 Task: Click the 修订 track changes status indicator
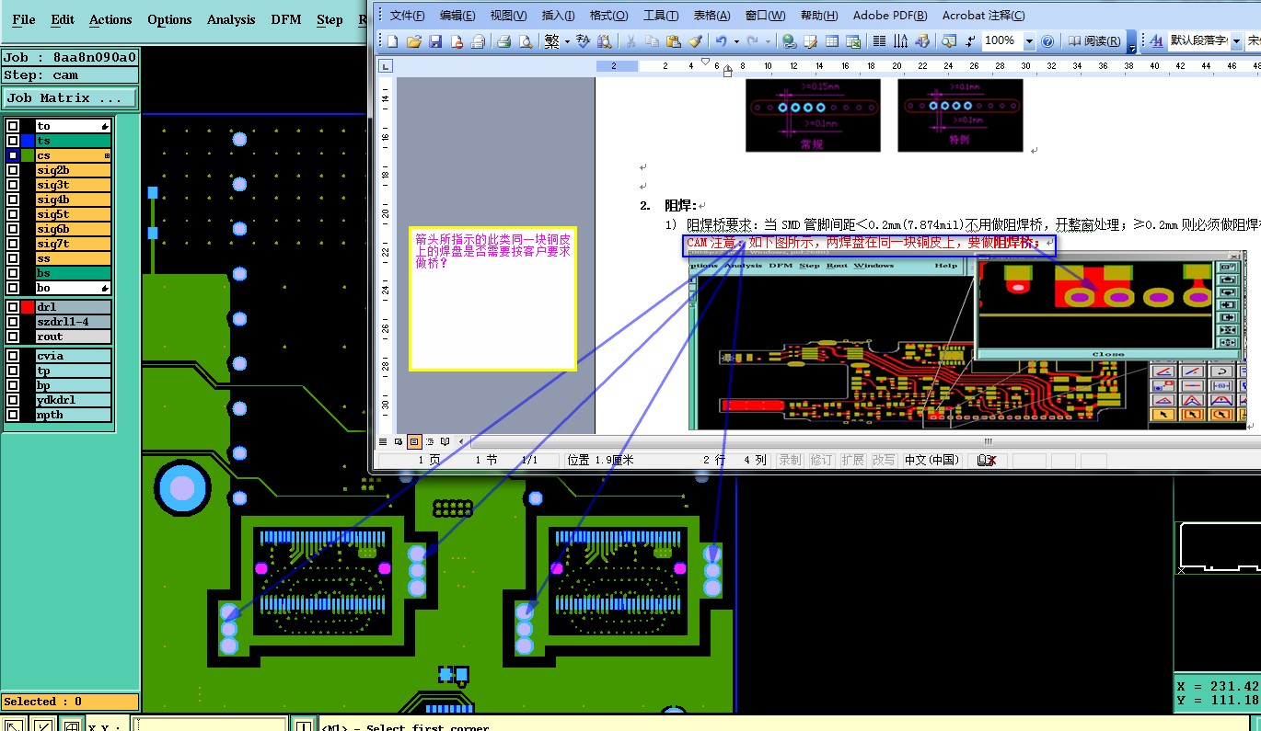click(x=821, y=460)
